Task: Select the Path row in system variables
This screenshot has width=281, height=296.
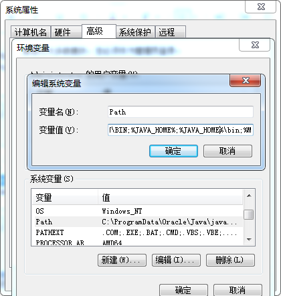Action: coord(137,222)
